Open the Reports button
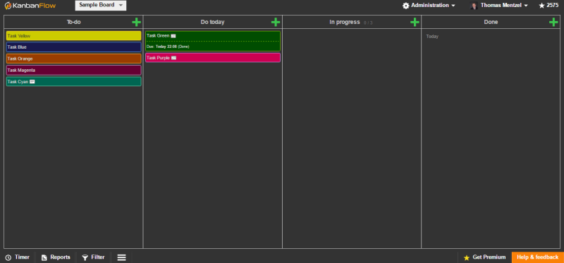Viewport: 564px width, 263px height. pos(56,257)
